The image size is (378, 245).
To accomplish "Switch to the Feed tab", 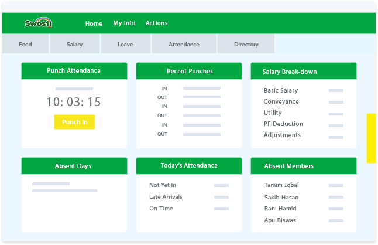I will (25, 44).
